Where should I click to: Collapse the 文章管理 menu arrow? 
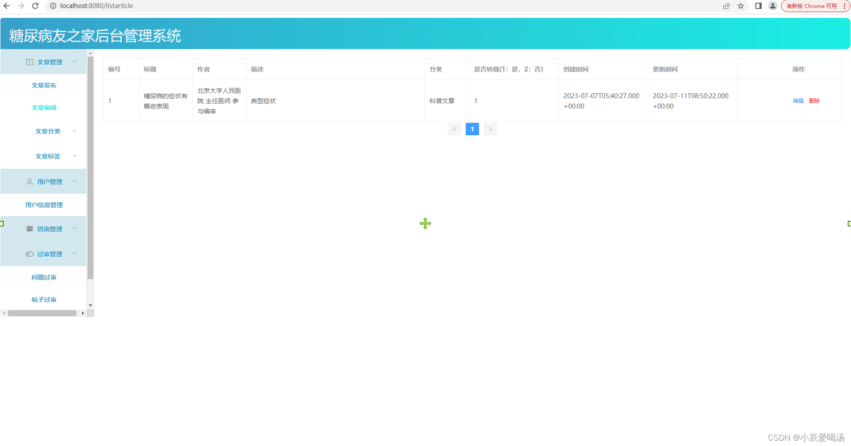tap(75, 62)
